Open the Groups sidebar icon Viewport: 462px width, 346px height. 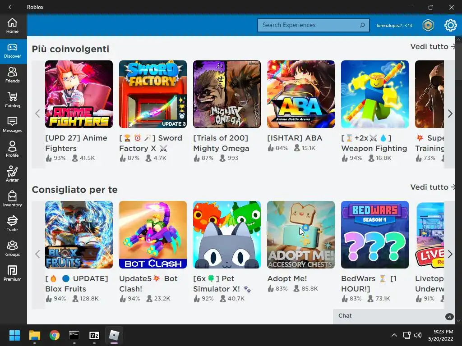(12, 249)
